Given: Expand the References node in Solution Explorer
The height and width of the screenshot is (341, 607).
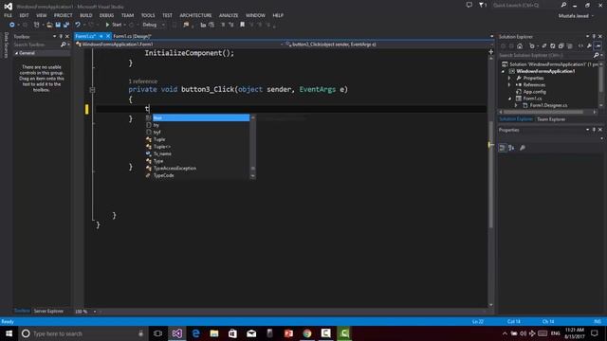Looking at the screenshot, I should (509, 84).
